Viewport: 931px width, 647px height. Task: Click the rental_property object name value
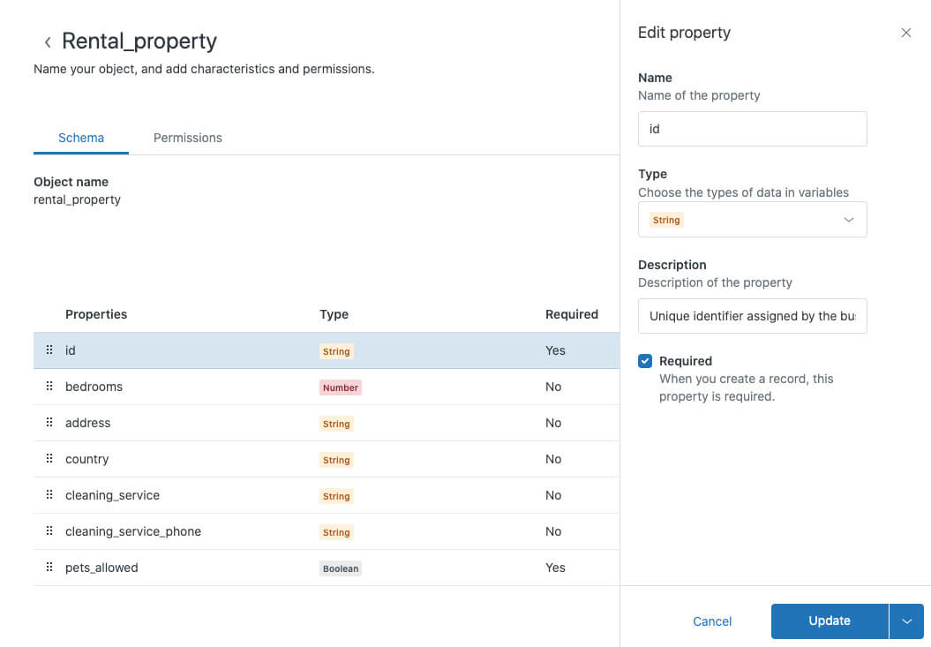(x=77, y=199)
